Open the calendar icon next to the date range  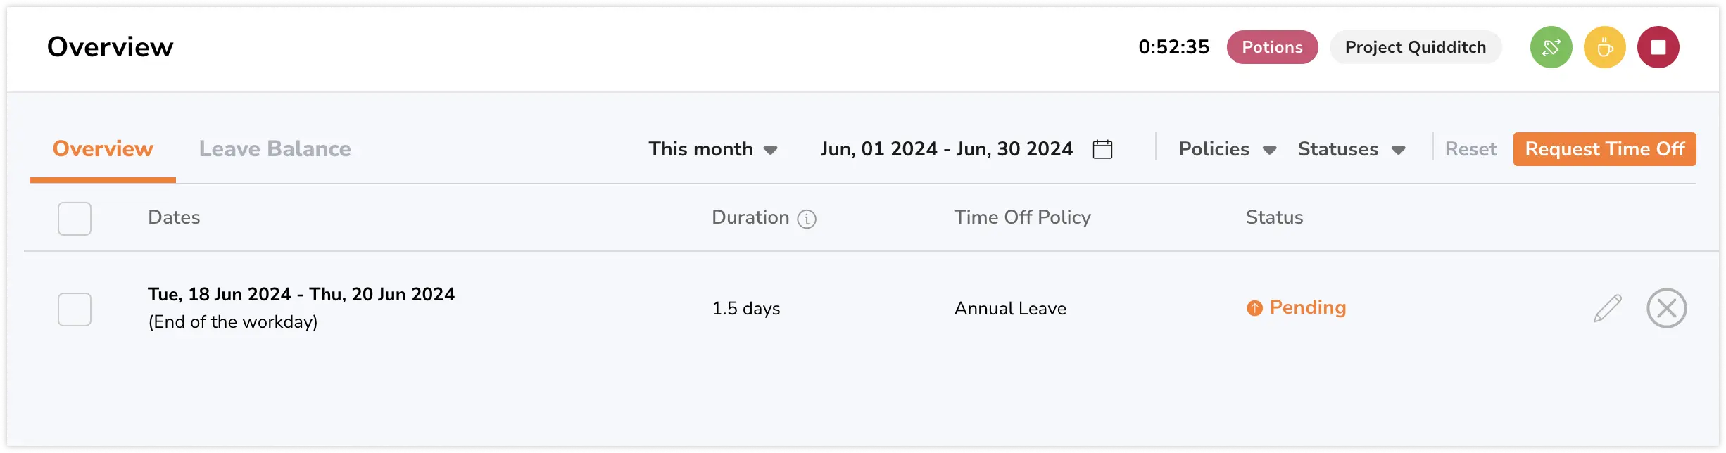1102,148
